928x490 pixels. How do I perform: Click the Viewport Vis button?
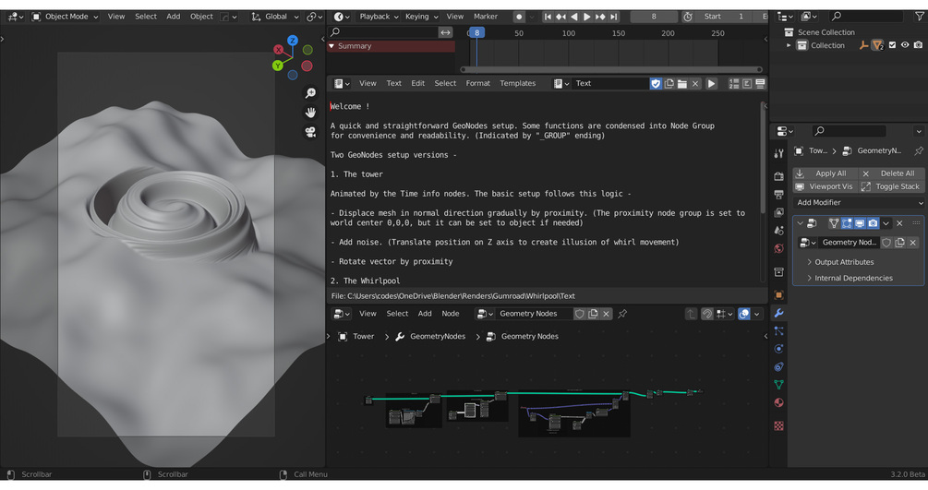825,186
